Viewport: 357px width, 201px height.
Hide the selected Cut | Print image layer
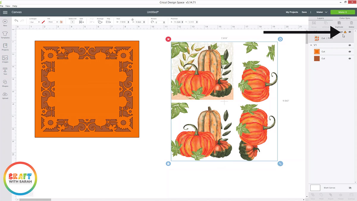point(350,32)
